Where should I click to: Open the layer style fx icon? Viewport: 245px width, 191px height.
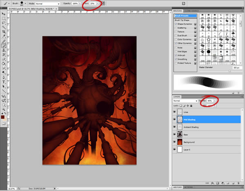pyautogui.click(x=212, y=183)
